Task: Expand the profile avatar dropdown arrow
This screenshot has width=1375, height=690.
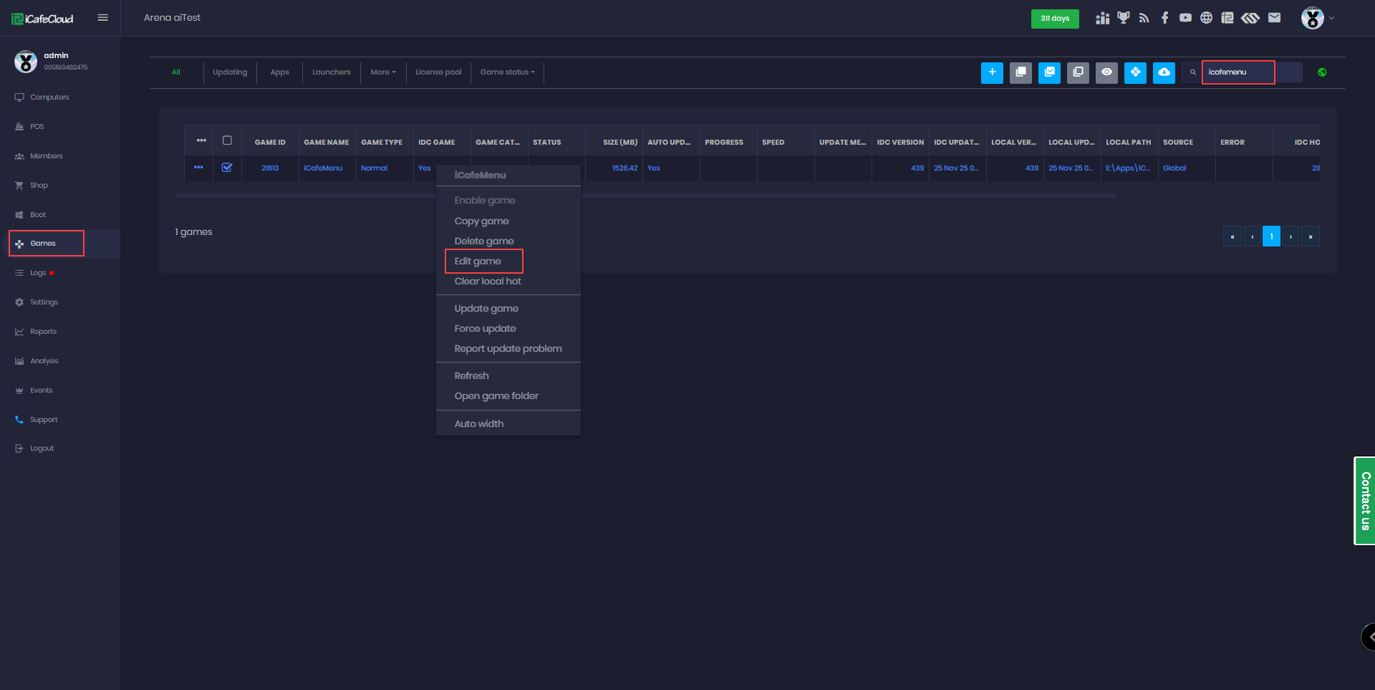Action: click(1331, 18)
